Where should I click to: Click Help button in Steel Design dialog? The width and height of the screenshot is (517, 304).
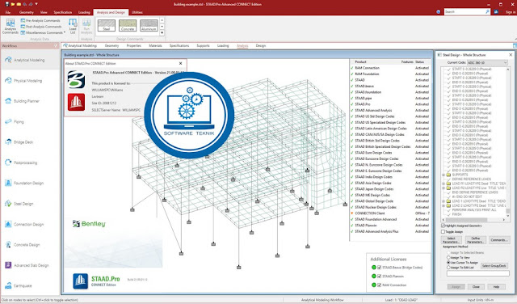click(496, 286)
